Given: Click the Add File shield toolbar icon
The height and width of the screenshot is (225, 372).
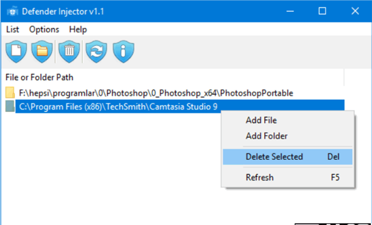Looking at the screenshot, I should pyautogui.click(x=16, y=51).
